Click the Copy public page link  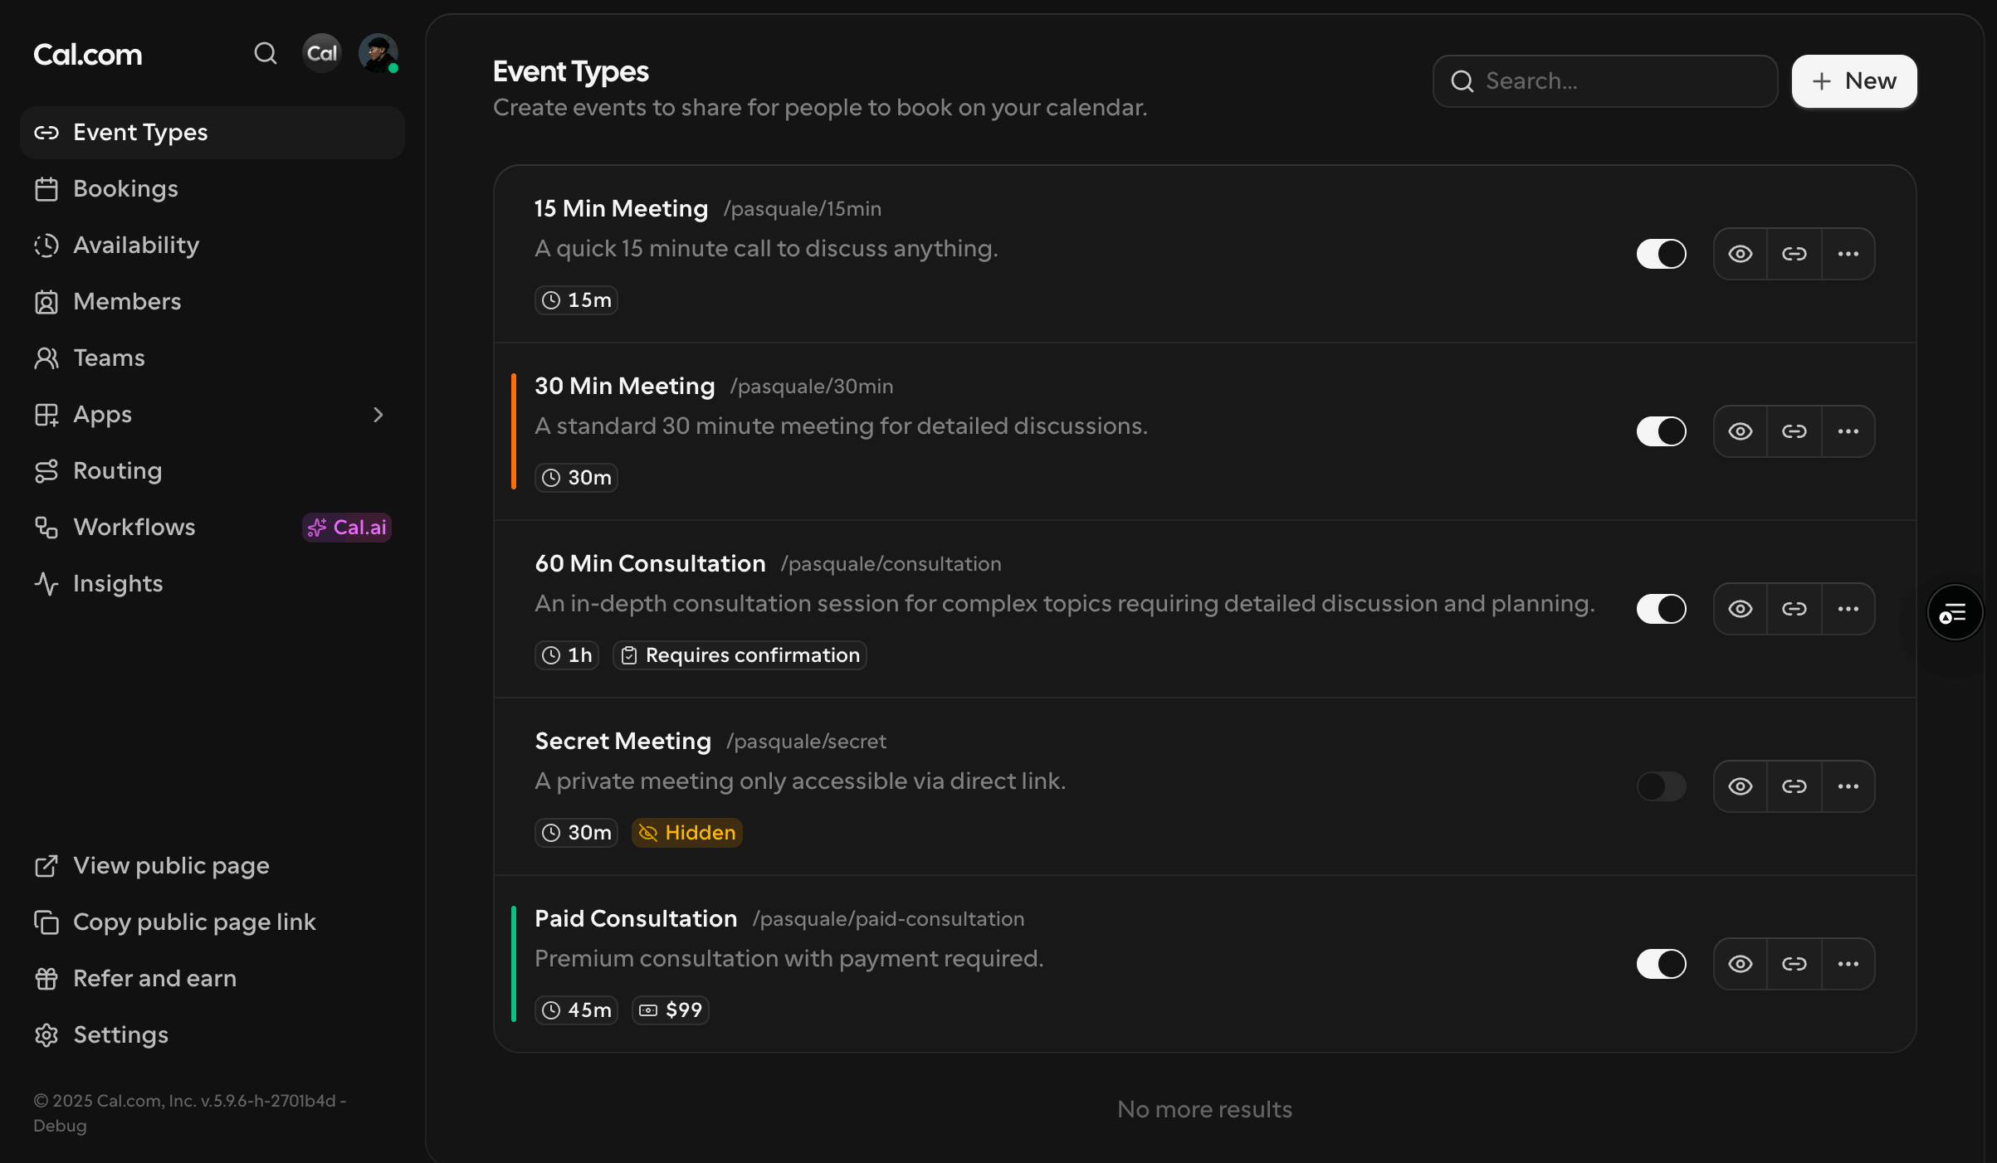click(x=194, y=922)
